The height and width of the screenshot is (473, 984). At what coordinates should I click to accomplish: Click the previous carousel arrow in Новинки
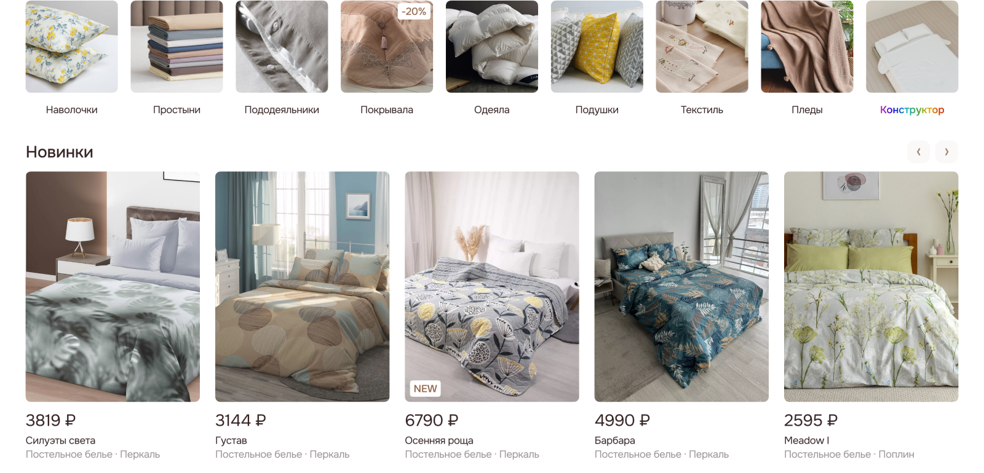(918, 152)
